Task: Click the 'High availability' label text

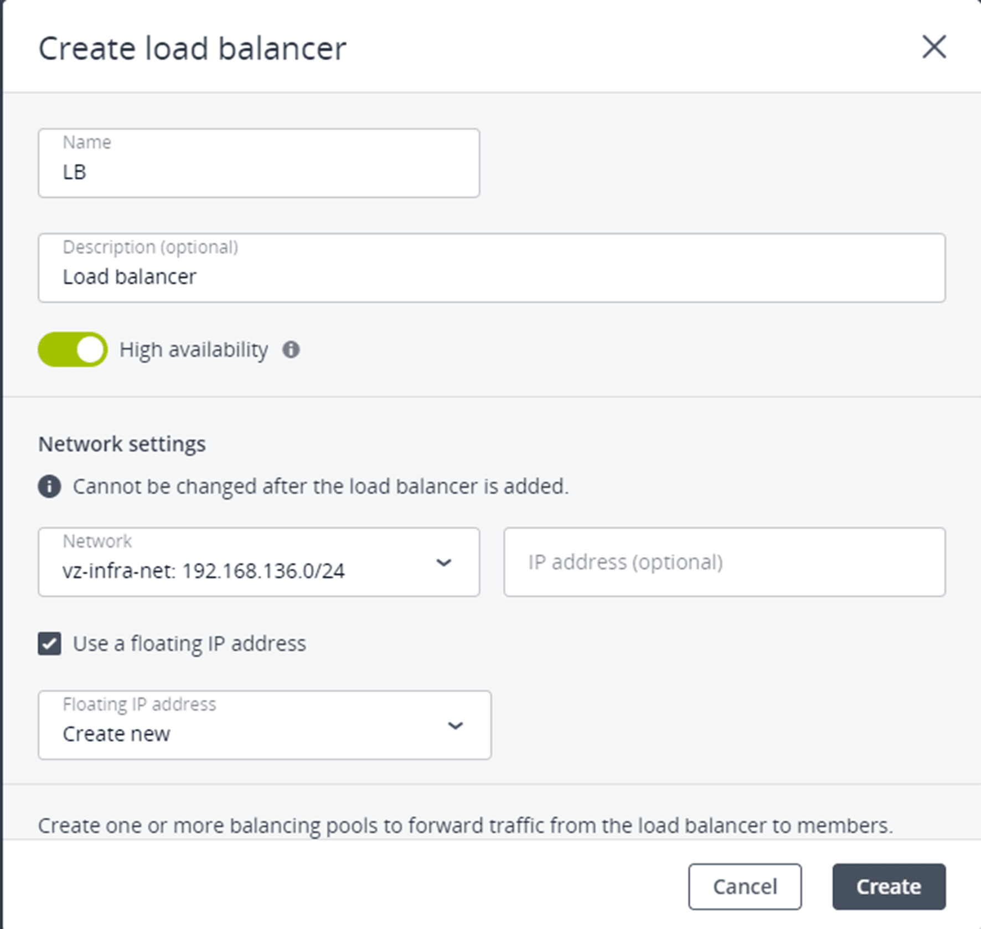Action: click(x=193, y=350)
